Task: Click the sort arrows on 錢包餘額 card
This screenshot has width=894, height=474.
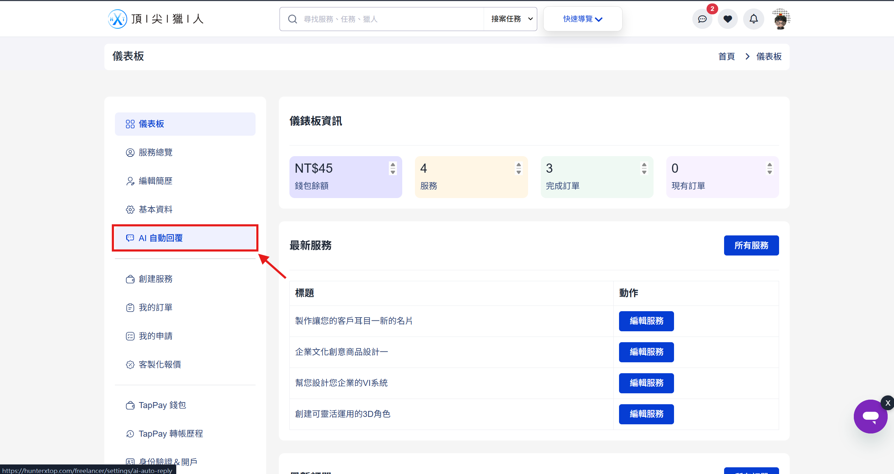Action: click(393, 168)
